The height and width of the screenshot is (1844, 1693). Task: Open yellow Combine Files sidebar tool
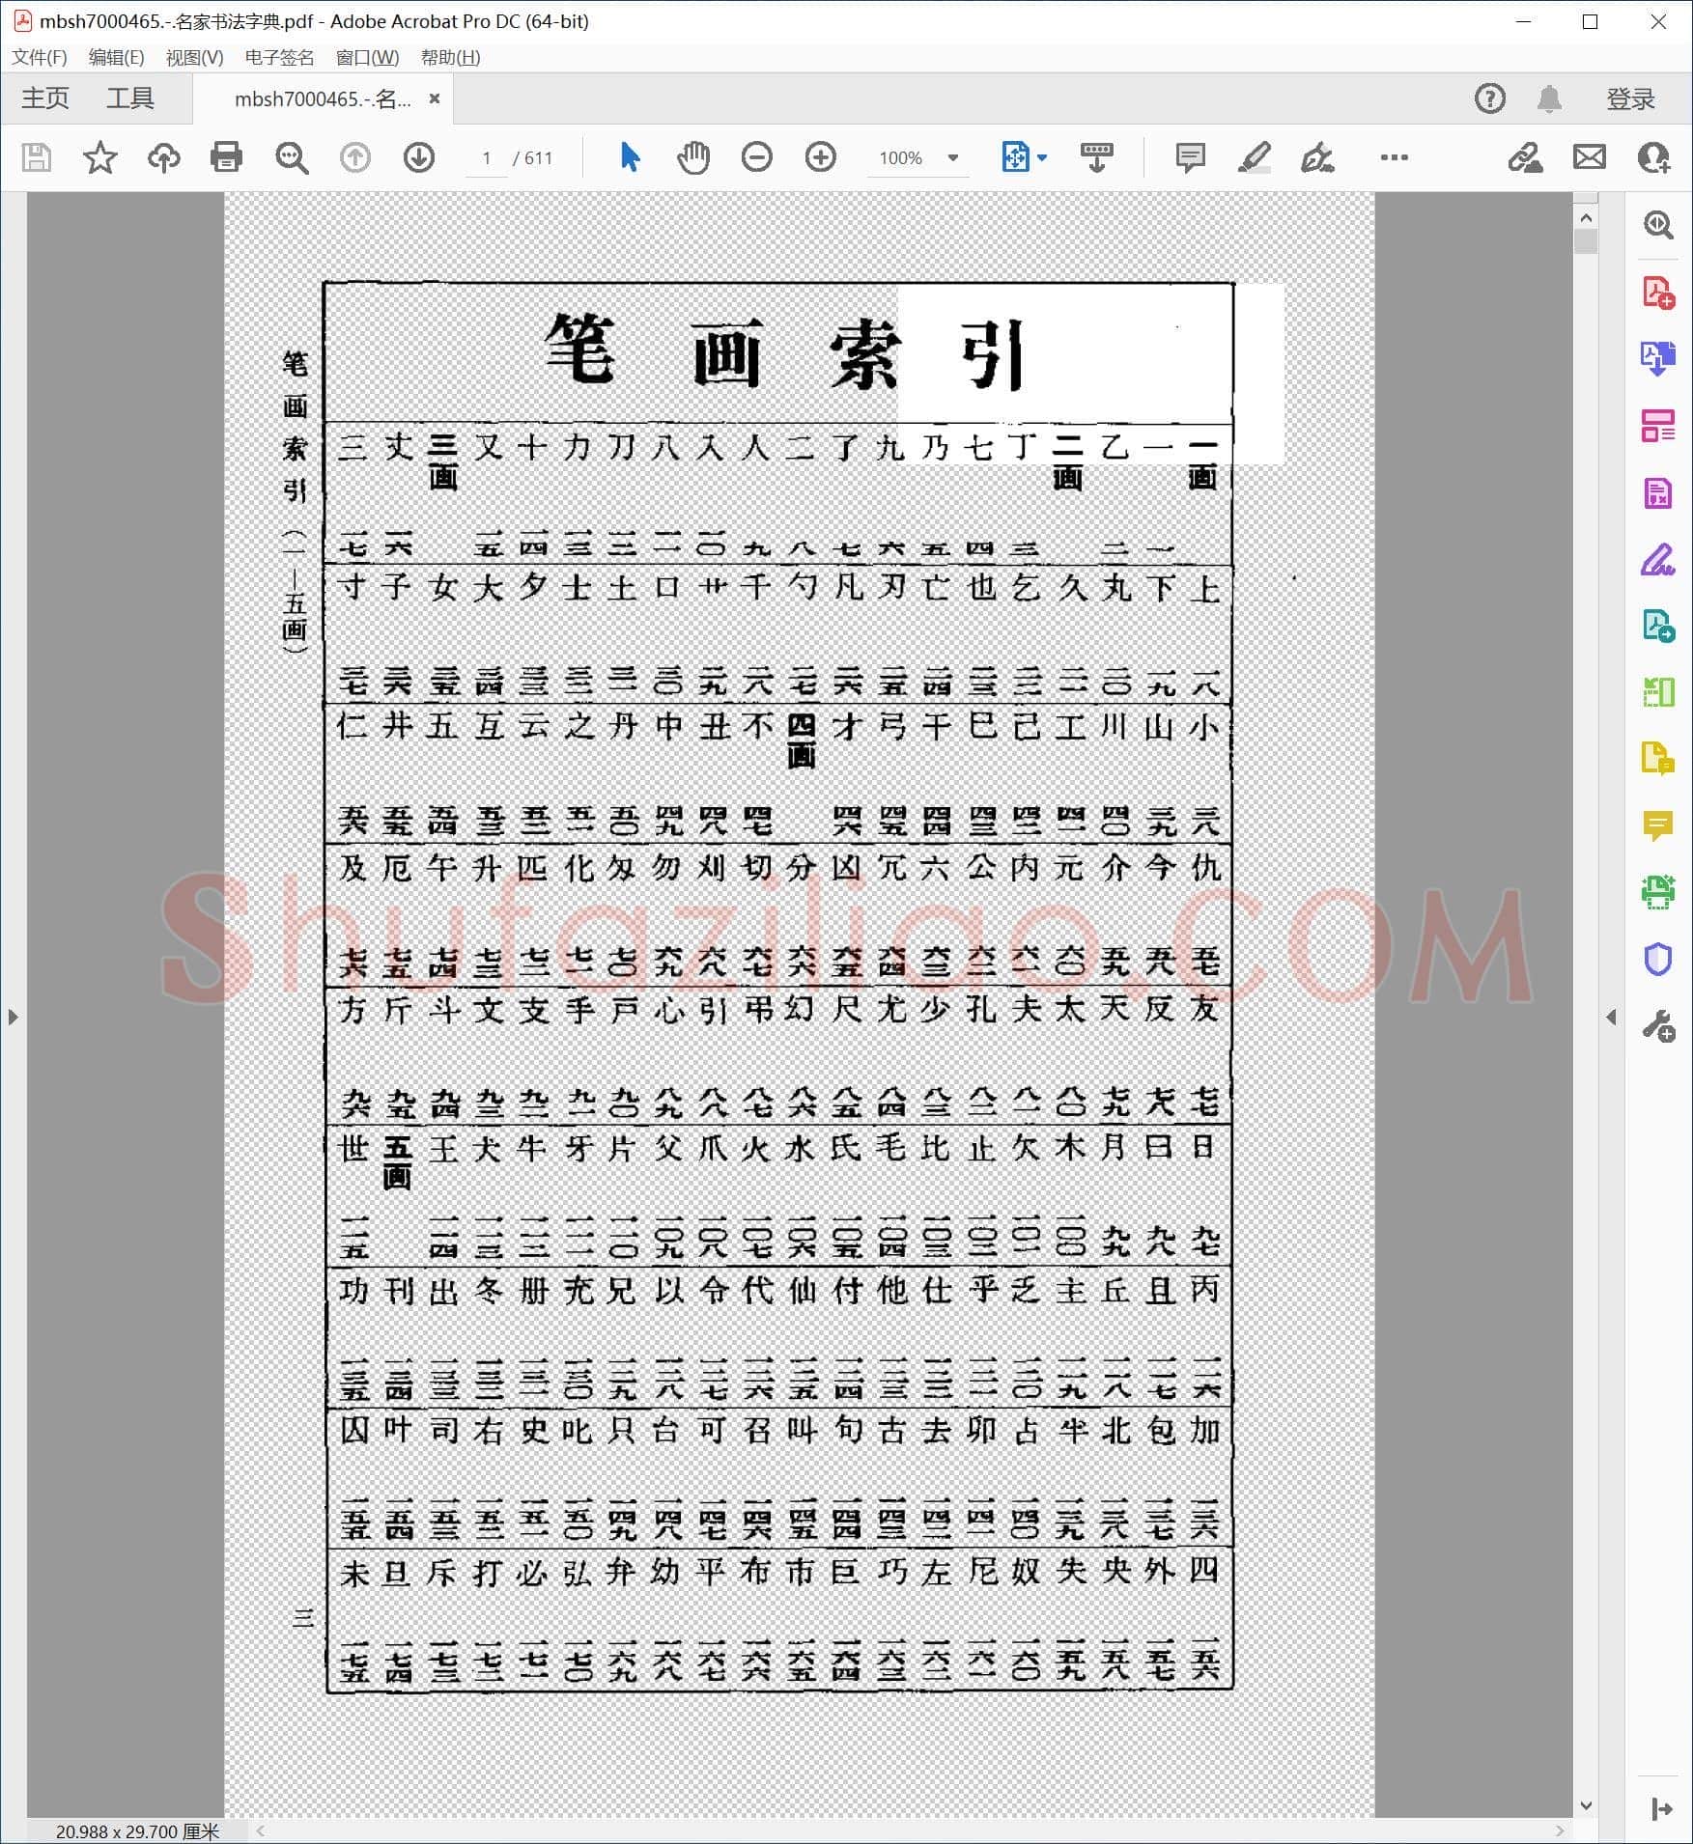click(x=1658, y=759)
